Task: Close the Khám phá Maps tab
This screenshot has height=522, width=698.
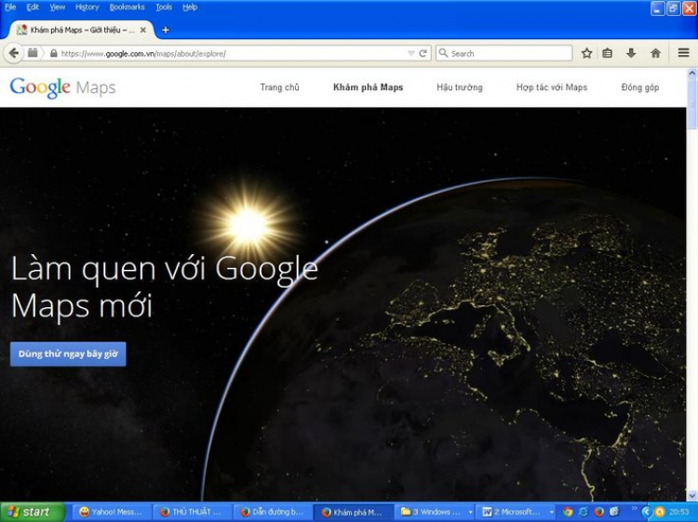Action: pyautogui.click(x=143, y=30)
